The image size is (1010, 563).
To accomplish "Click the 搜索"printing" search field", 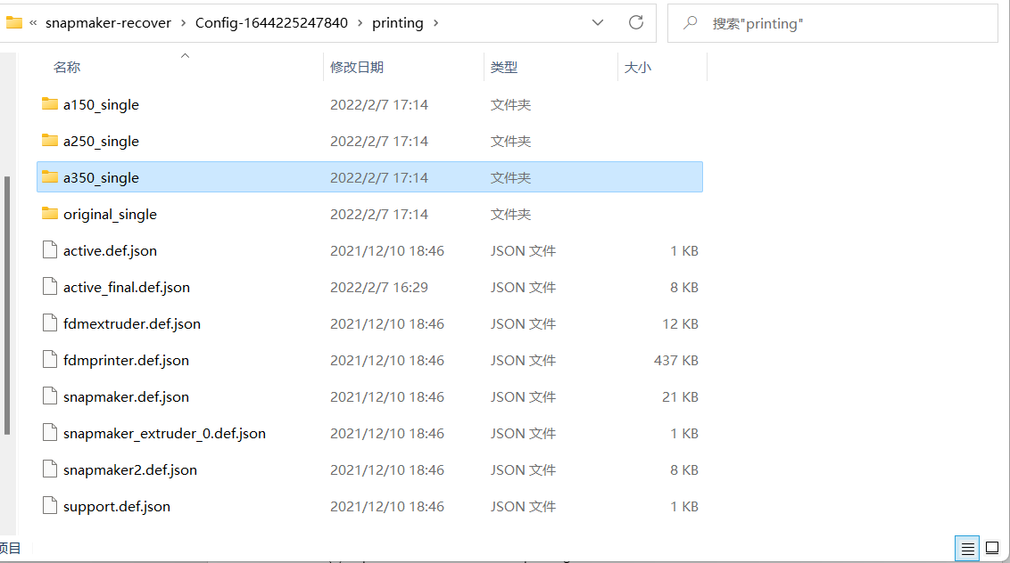I will point(832,23).
